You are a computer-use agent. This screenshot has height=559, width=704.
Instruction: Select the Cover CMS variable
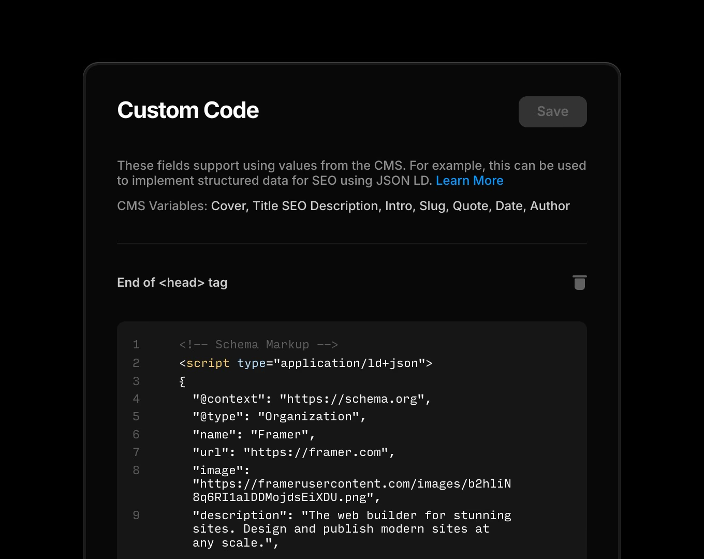click(x=228, y=206)
